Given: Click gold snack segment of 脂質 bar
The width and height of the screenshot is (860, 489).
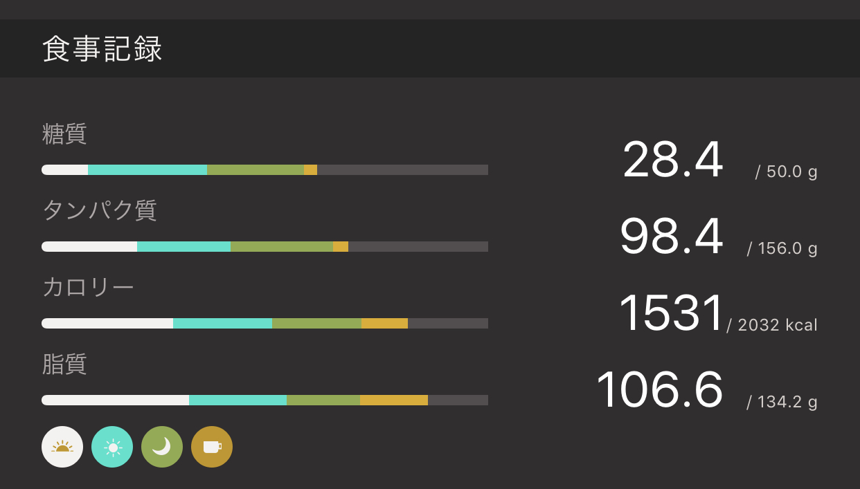Looking at the screenshot, I should point(393,400).
